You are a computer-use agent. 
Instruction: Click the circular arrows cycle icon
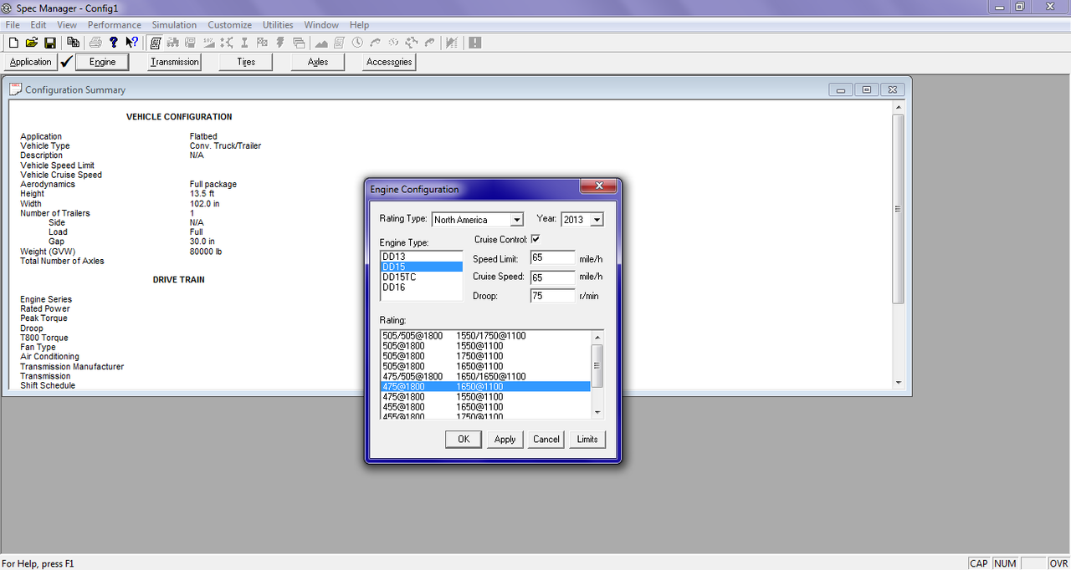(412, 43)
